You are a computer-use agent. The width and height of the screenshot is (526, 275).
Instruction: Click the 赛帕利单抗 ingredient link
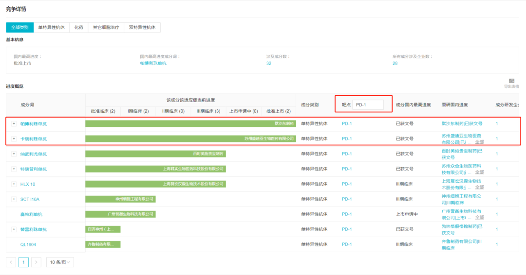click(31, 214)
